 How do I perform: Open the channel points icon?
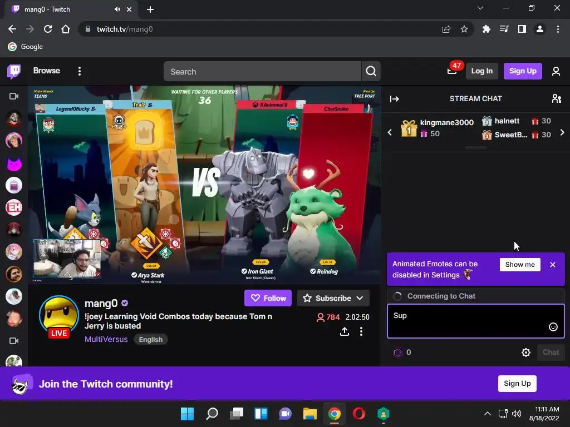398,352
